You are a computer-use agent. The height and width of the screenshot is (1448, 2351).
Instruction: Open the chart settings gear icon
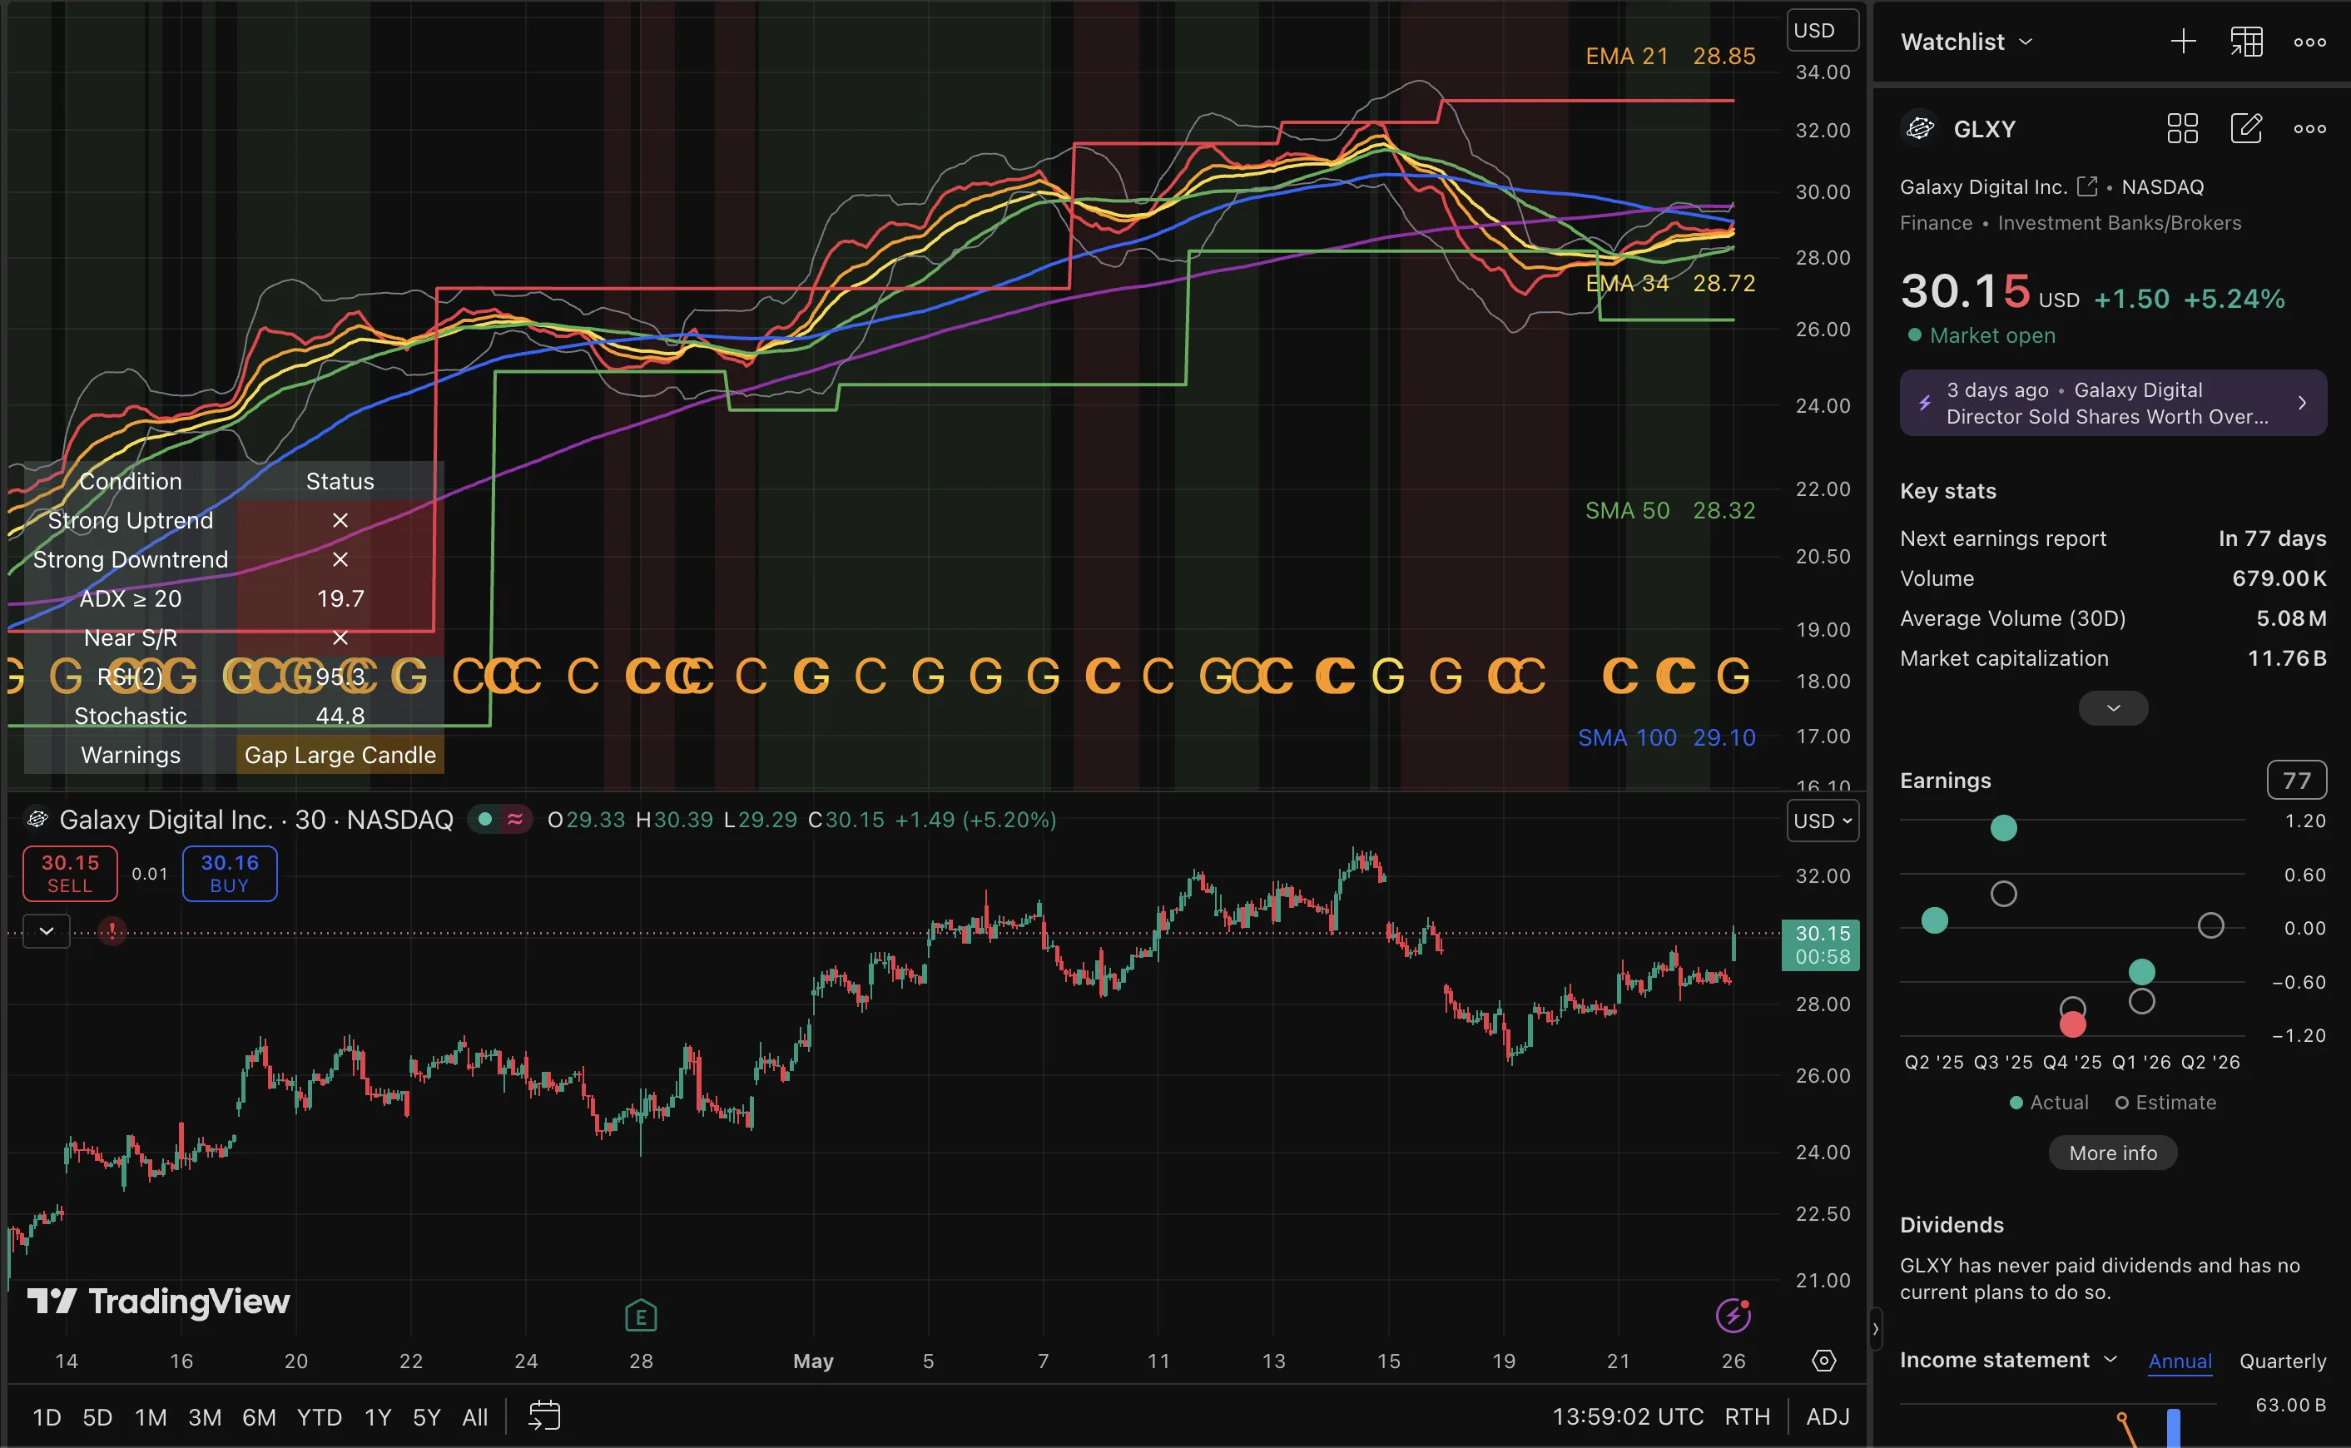[x=1823, y=1360]
